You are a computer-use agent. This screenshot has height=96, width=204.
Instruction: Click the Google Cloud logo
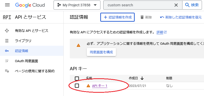pyautogui.click(x=30, y=5)
